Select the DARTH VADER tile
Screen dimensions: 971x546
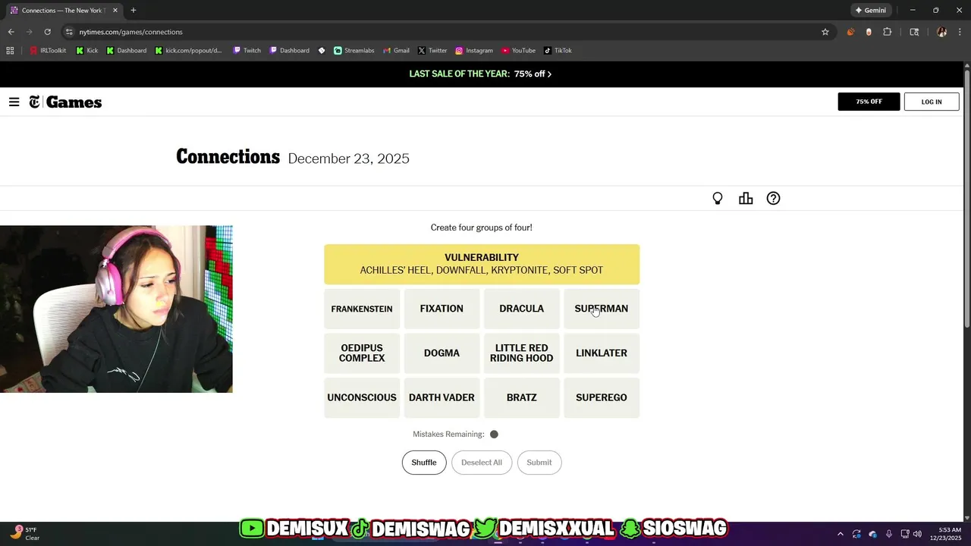(442, 397)
